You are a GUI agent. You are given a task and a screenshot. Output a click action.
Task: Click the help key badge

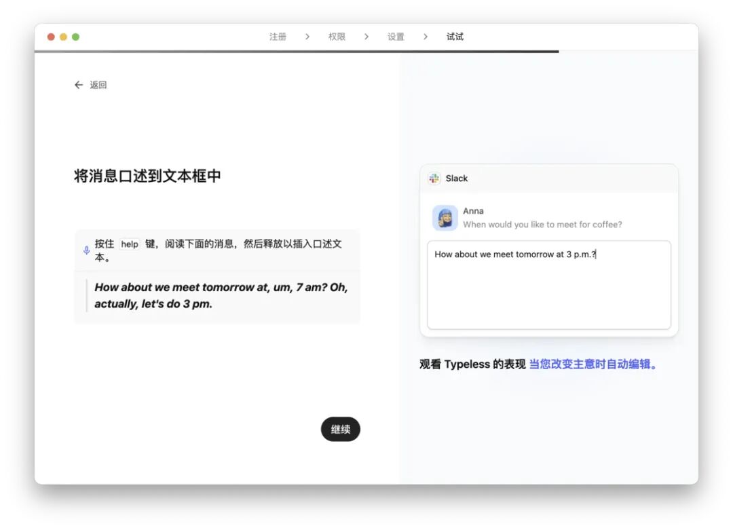130,244
